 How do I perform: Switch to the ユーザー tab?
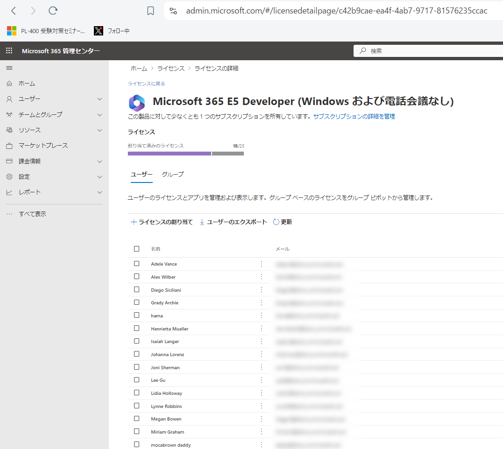(x=142, y=175)
